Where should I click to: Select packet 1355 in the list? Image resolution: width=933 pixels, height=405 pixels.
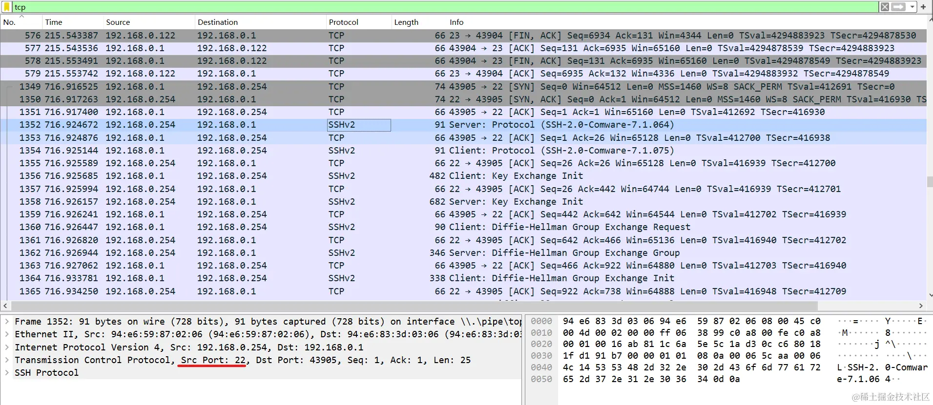(x=463, y=163)
